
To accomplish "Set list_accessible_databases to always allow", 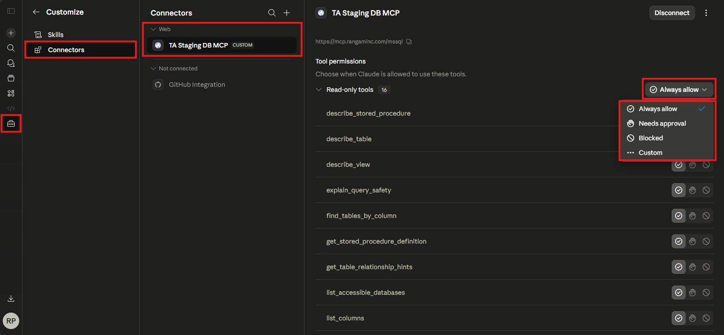I will pos(679,292).
